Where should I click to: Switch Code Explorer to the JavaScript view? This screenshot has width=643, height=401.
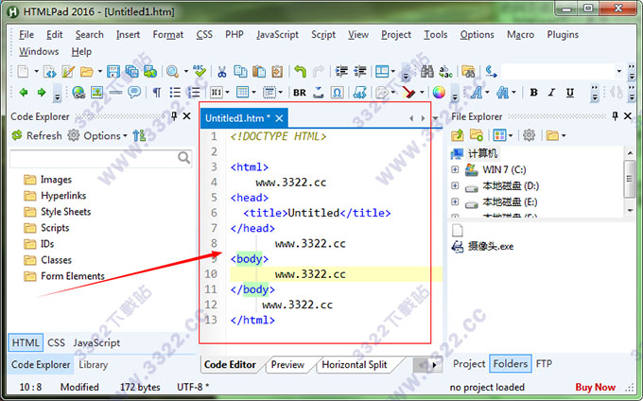(96, 342)
